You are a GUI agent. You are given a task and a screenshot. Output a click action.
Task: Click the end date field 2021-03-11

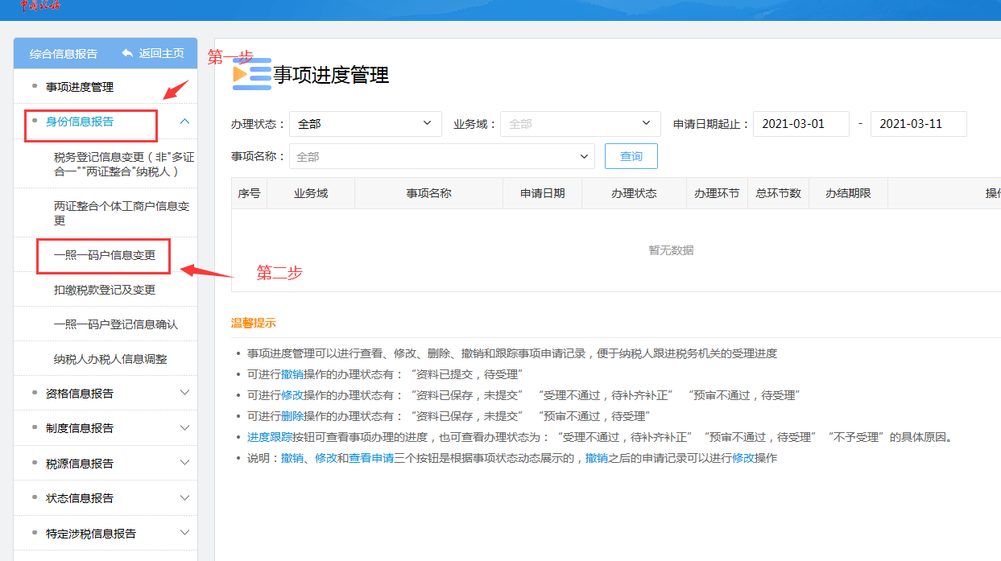tap(918, 124)
